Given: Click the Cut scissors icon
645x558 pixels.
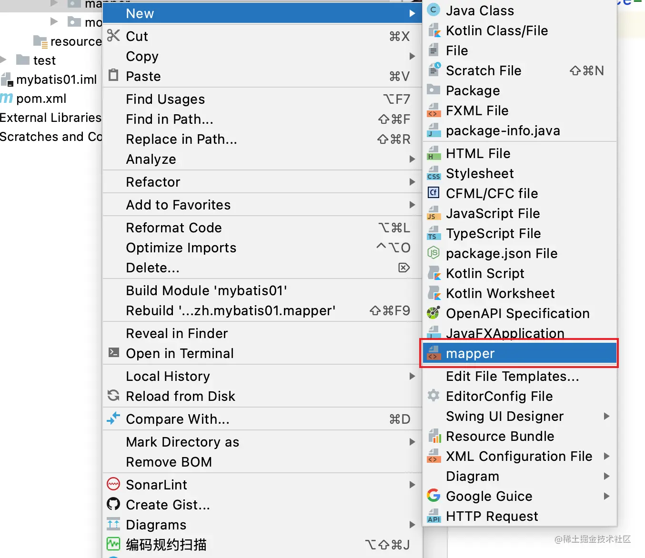Looking at the screenshot, I should coord(113,36).
